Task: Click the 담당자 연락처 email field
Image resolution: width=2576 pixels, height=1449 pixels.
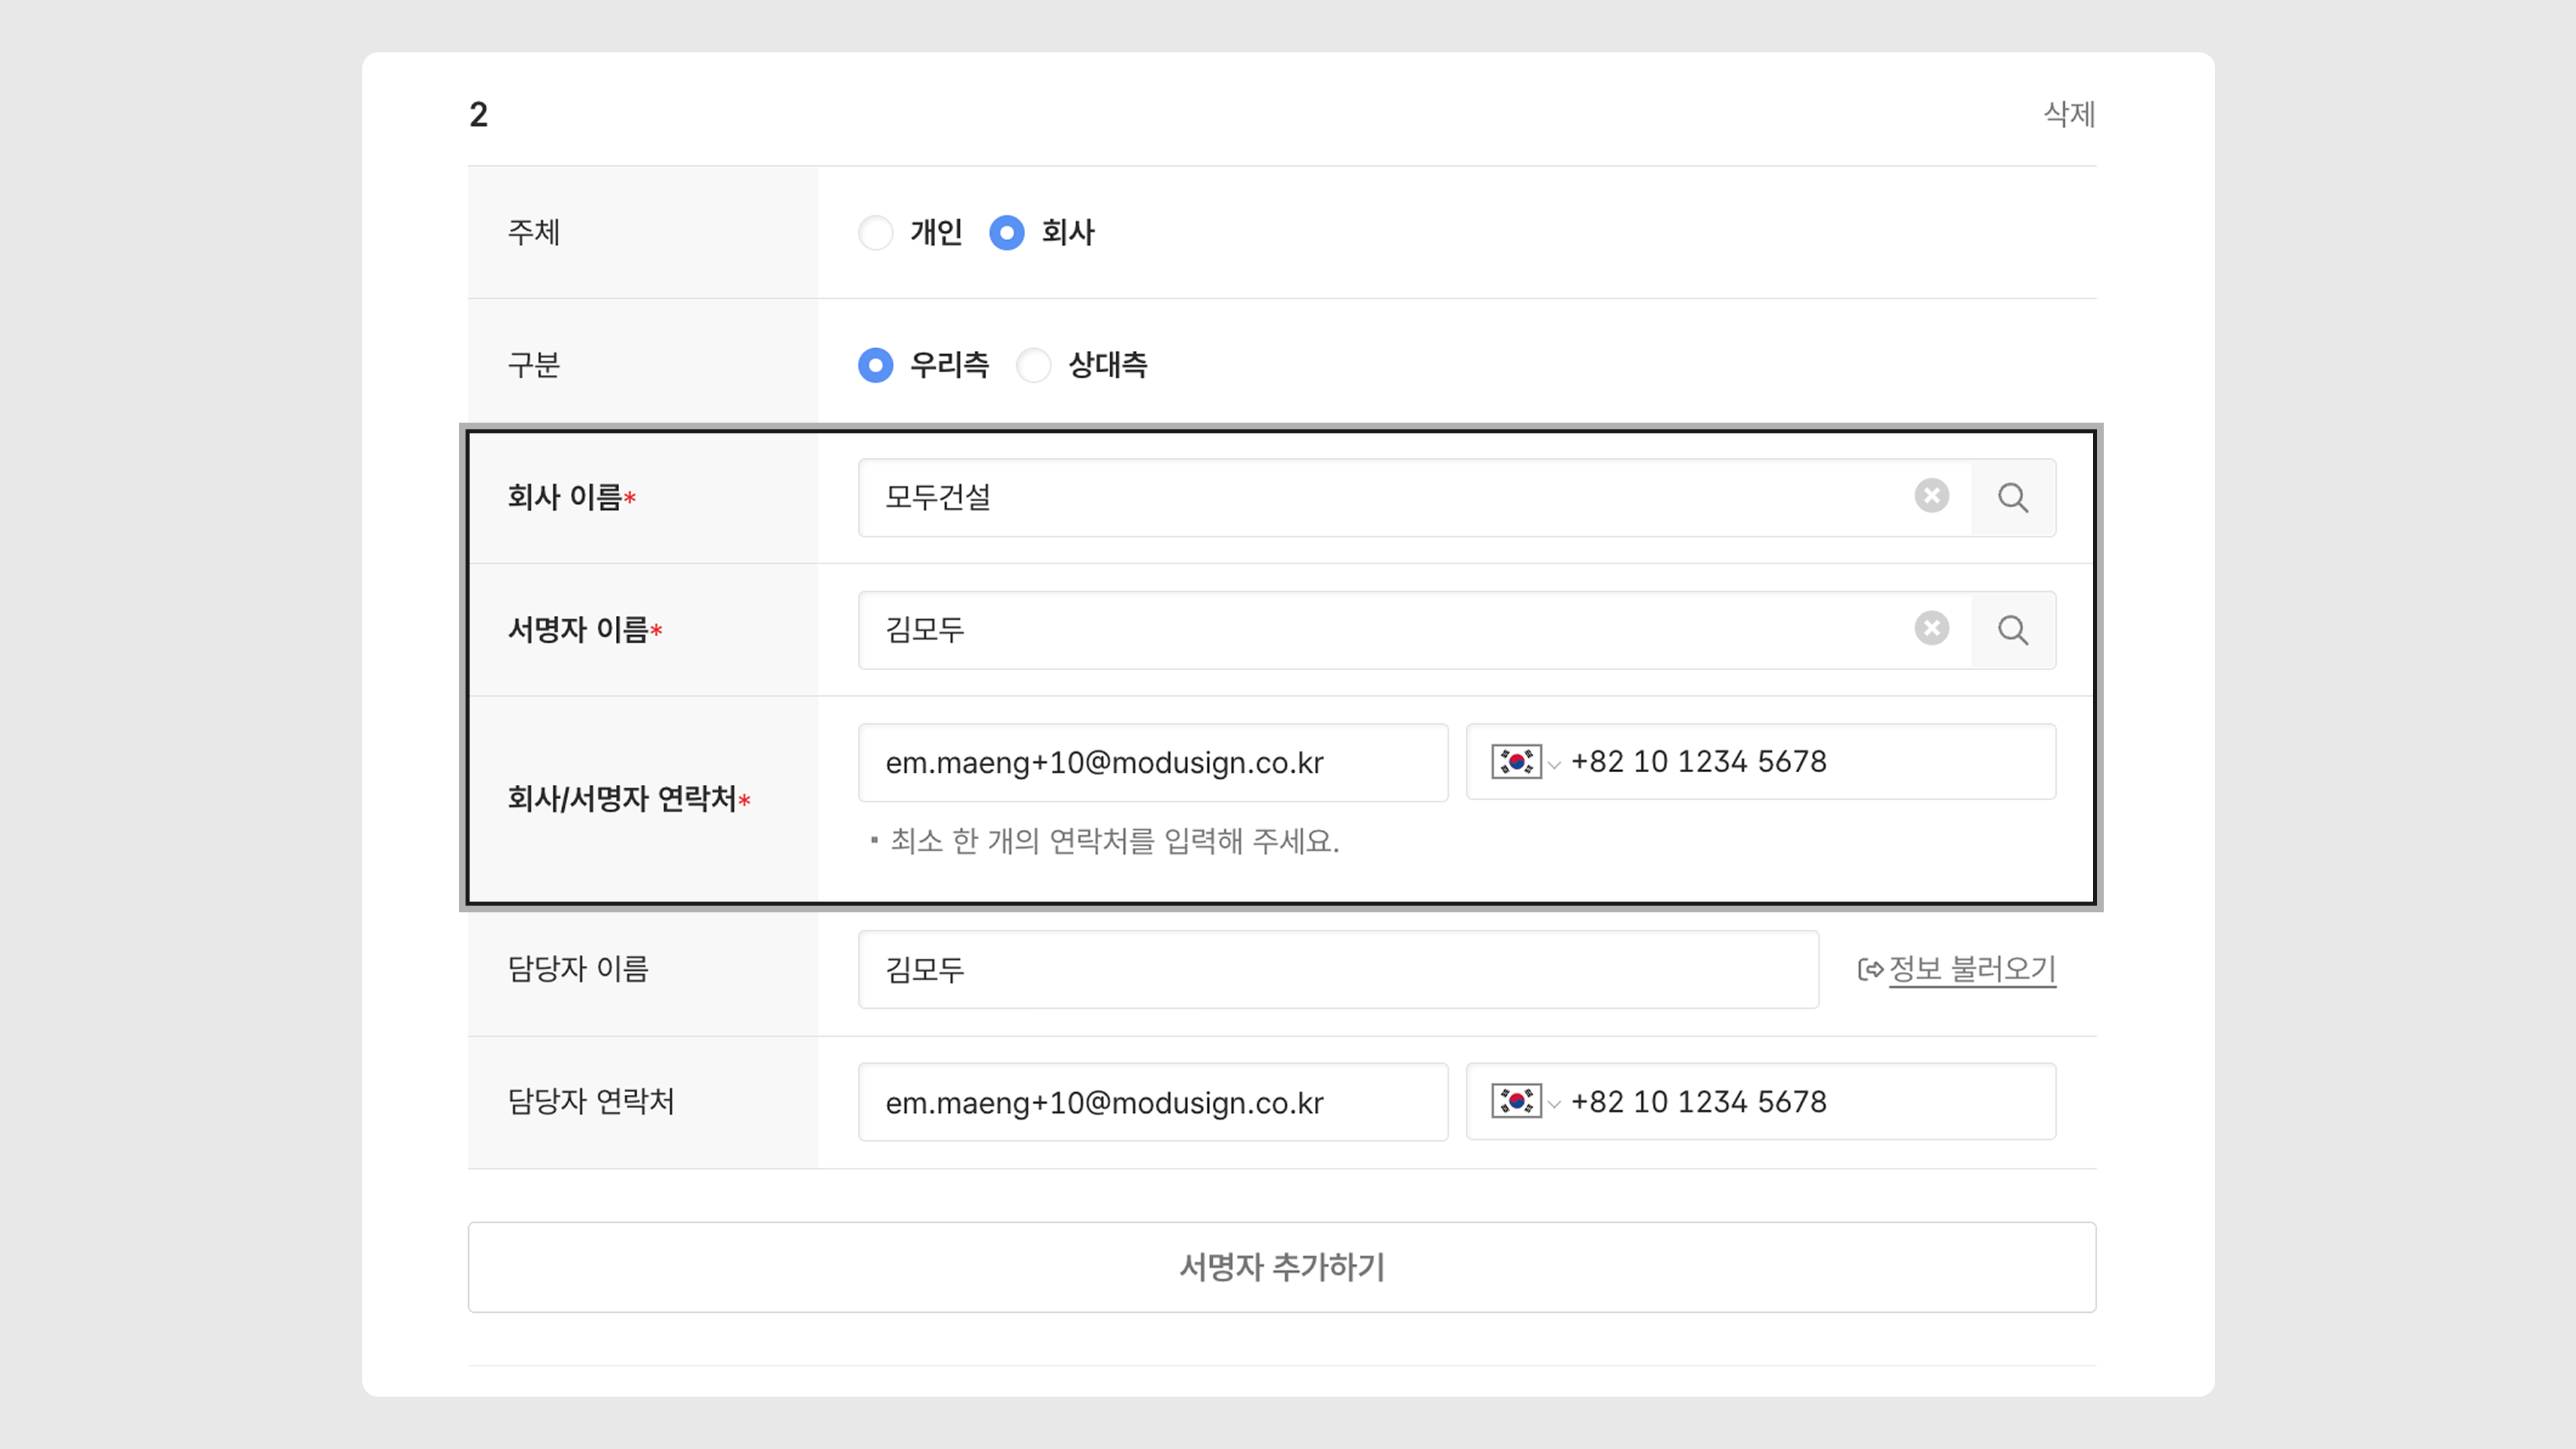Action: click(1152, 1102)
